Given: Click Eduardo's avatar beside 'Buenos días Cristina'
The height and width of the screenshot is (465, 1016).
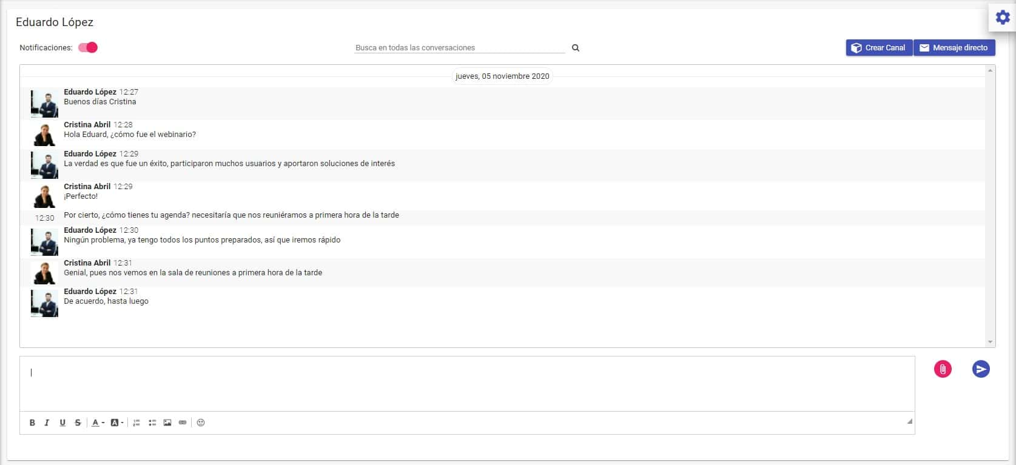Looking at the screenshot, I should point(44,104).
